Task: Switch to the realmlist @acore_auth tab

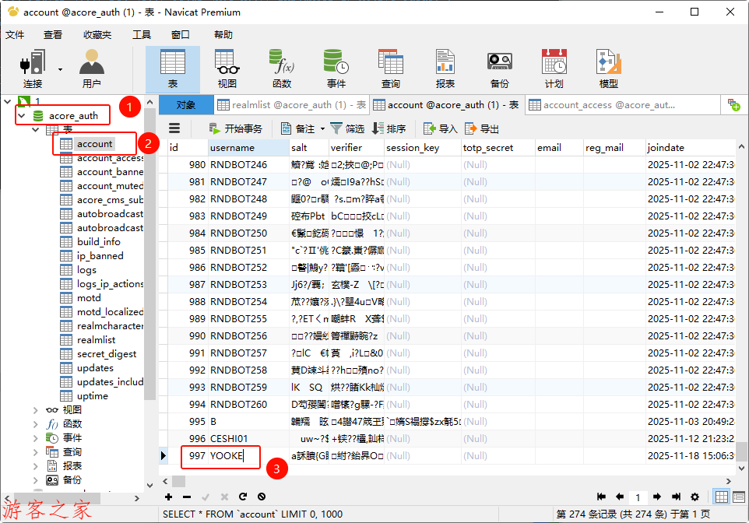Action: 290,105
